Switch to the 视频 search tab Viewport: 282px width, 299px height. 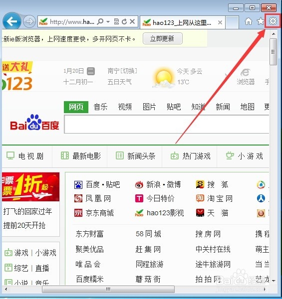pos(125,107)
